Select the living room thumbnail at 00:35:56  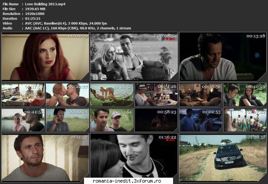(200, 95)
